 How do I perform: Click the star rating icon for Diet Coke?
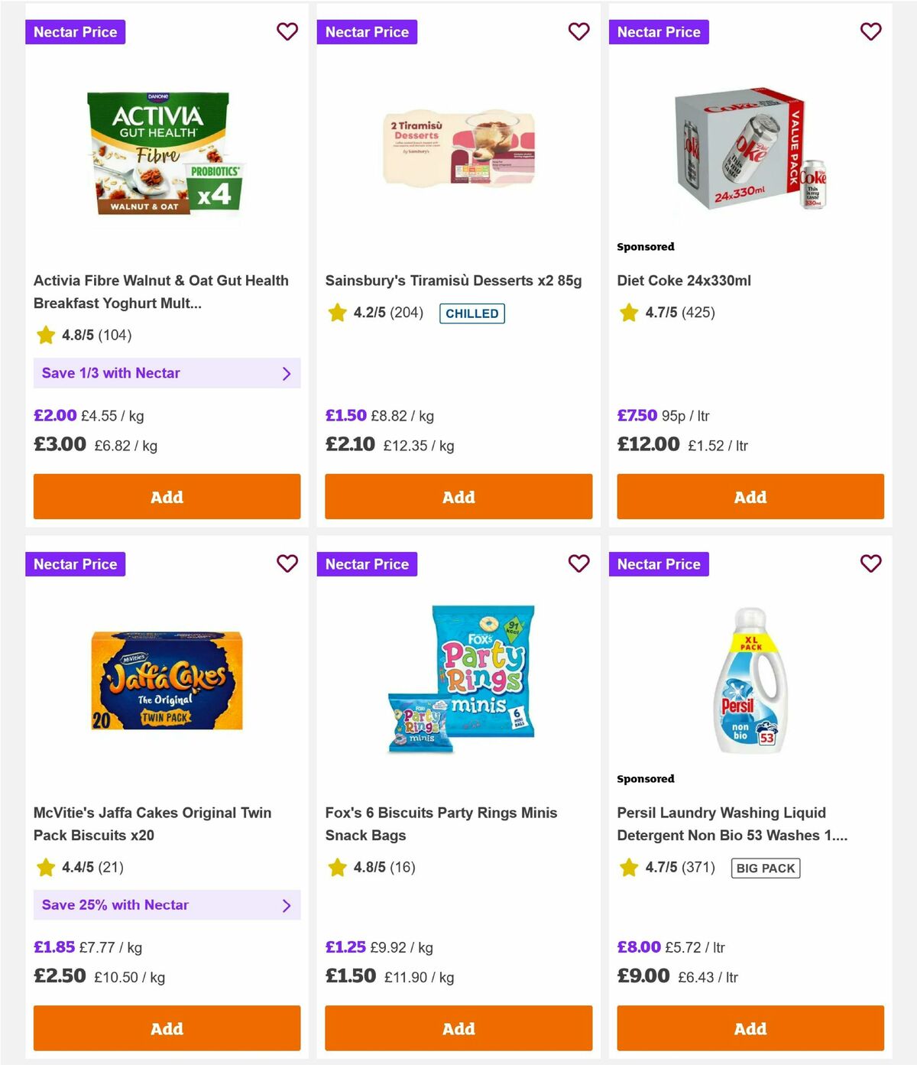tap(628, 312)
